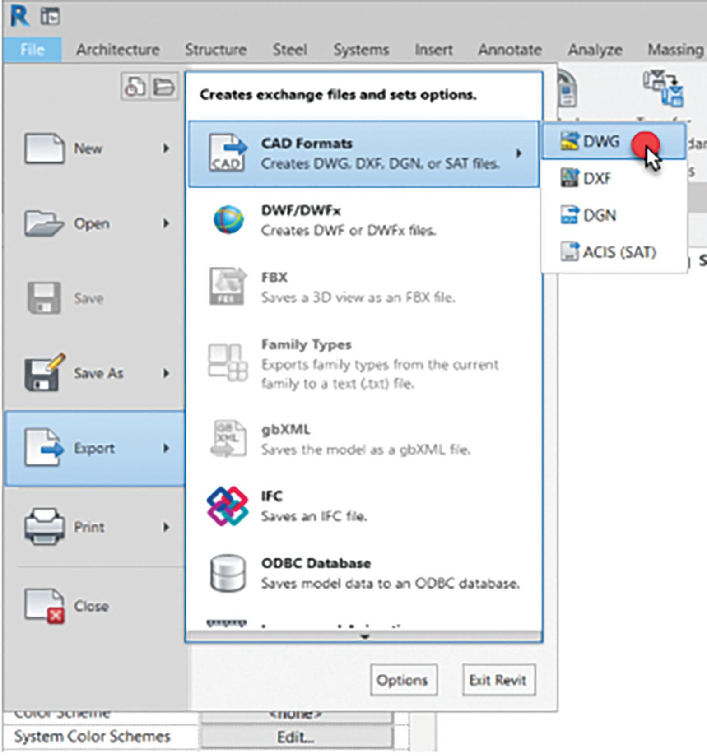Click the Transfer Project Standards ribbon icon

pyautogui.click(x=663, y=89)
